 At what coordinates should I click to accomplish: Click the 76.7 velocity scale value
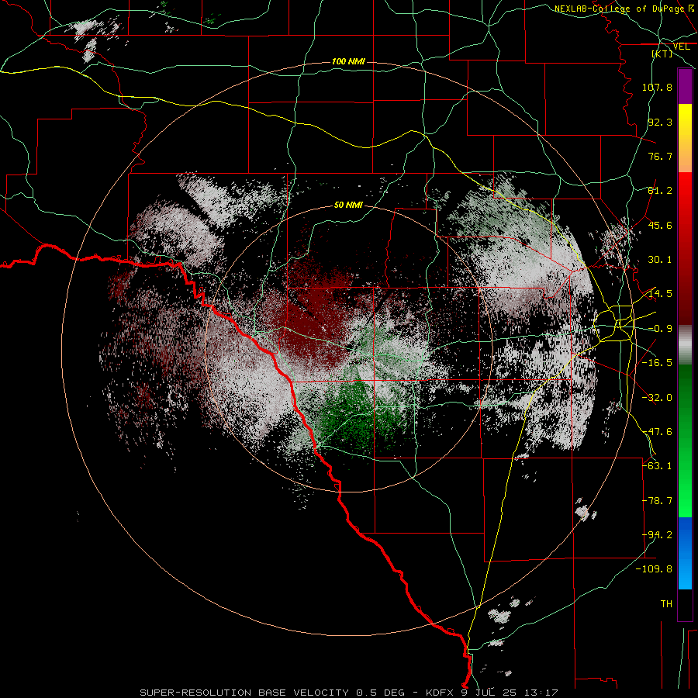click(660, 156)
